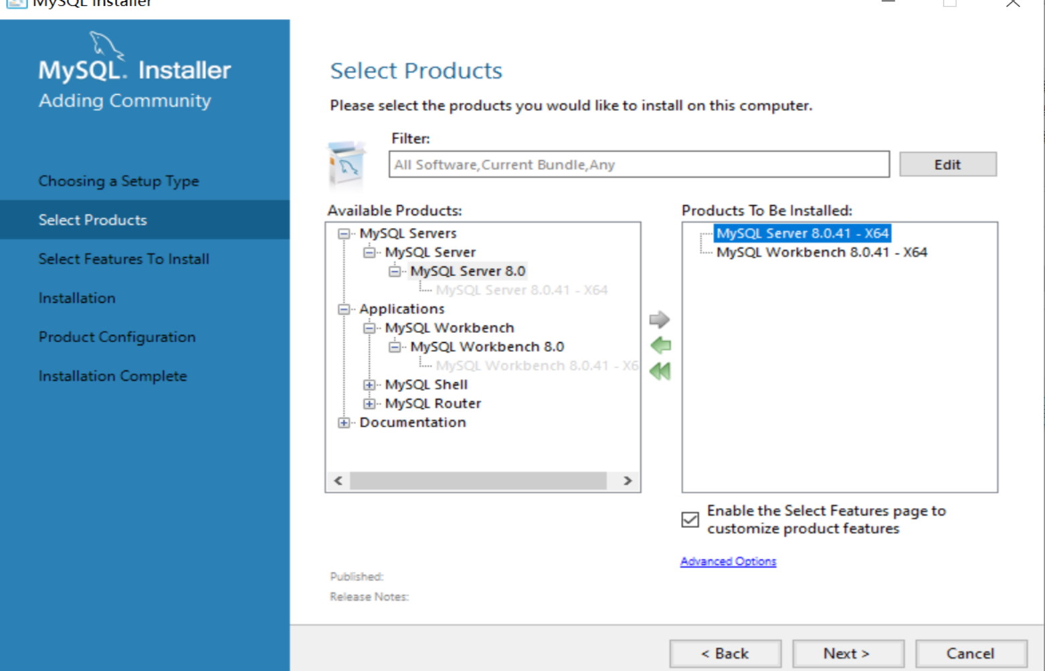Select MySQL Workbench 8.0.41 - X64 in install list
Image resolution: width=1045 pixels, height=671 pixels.
click(822, 252)
